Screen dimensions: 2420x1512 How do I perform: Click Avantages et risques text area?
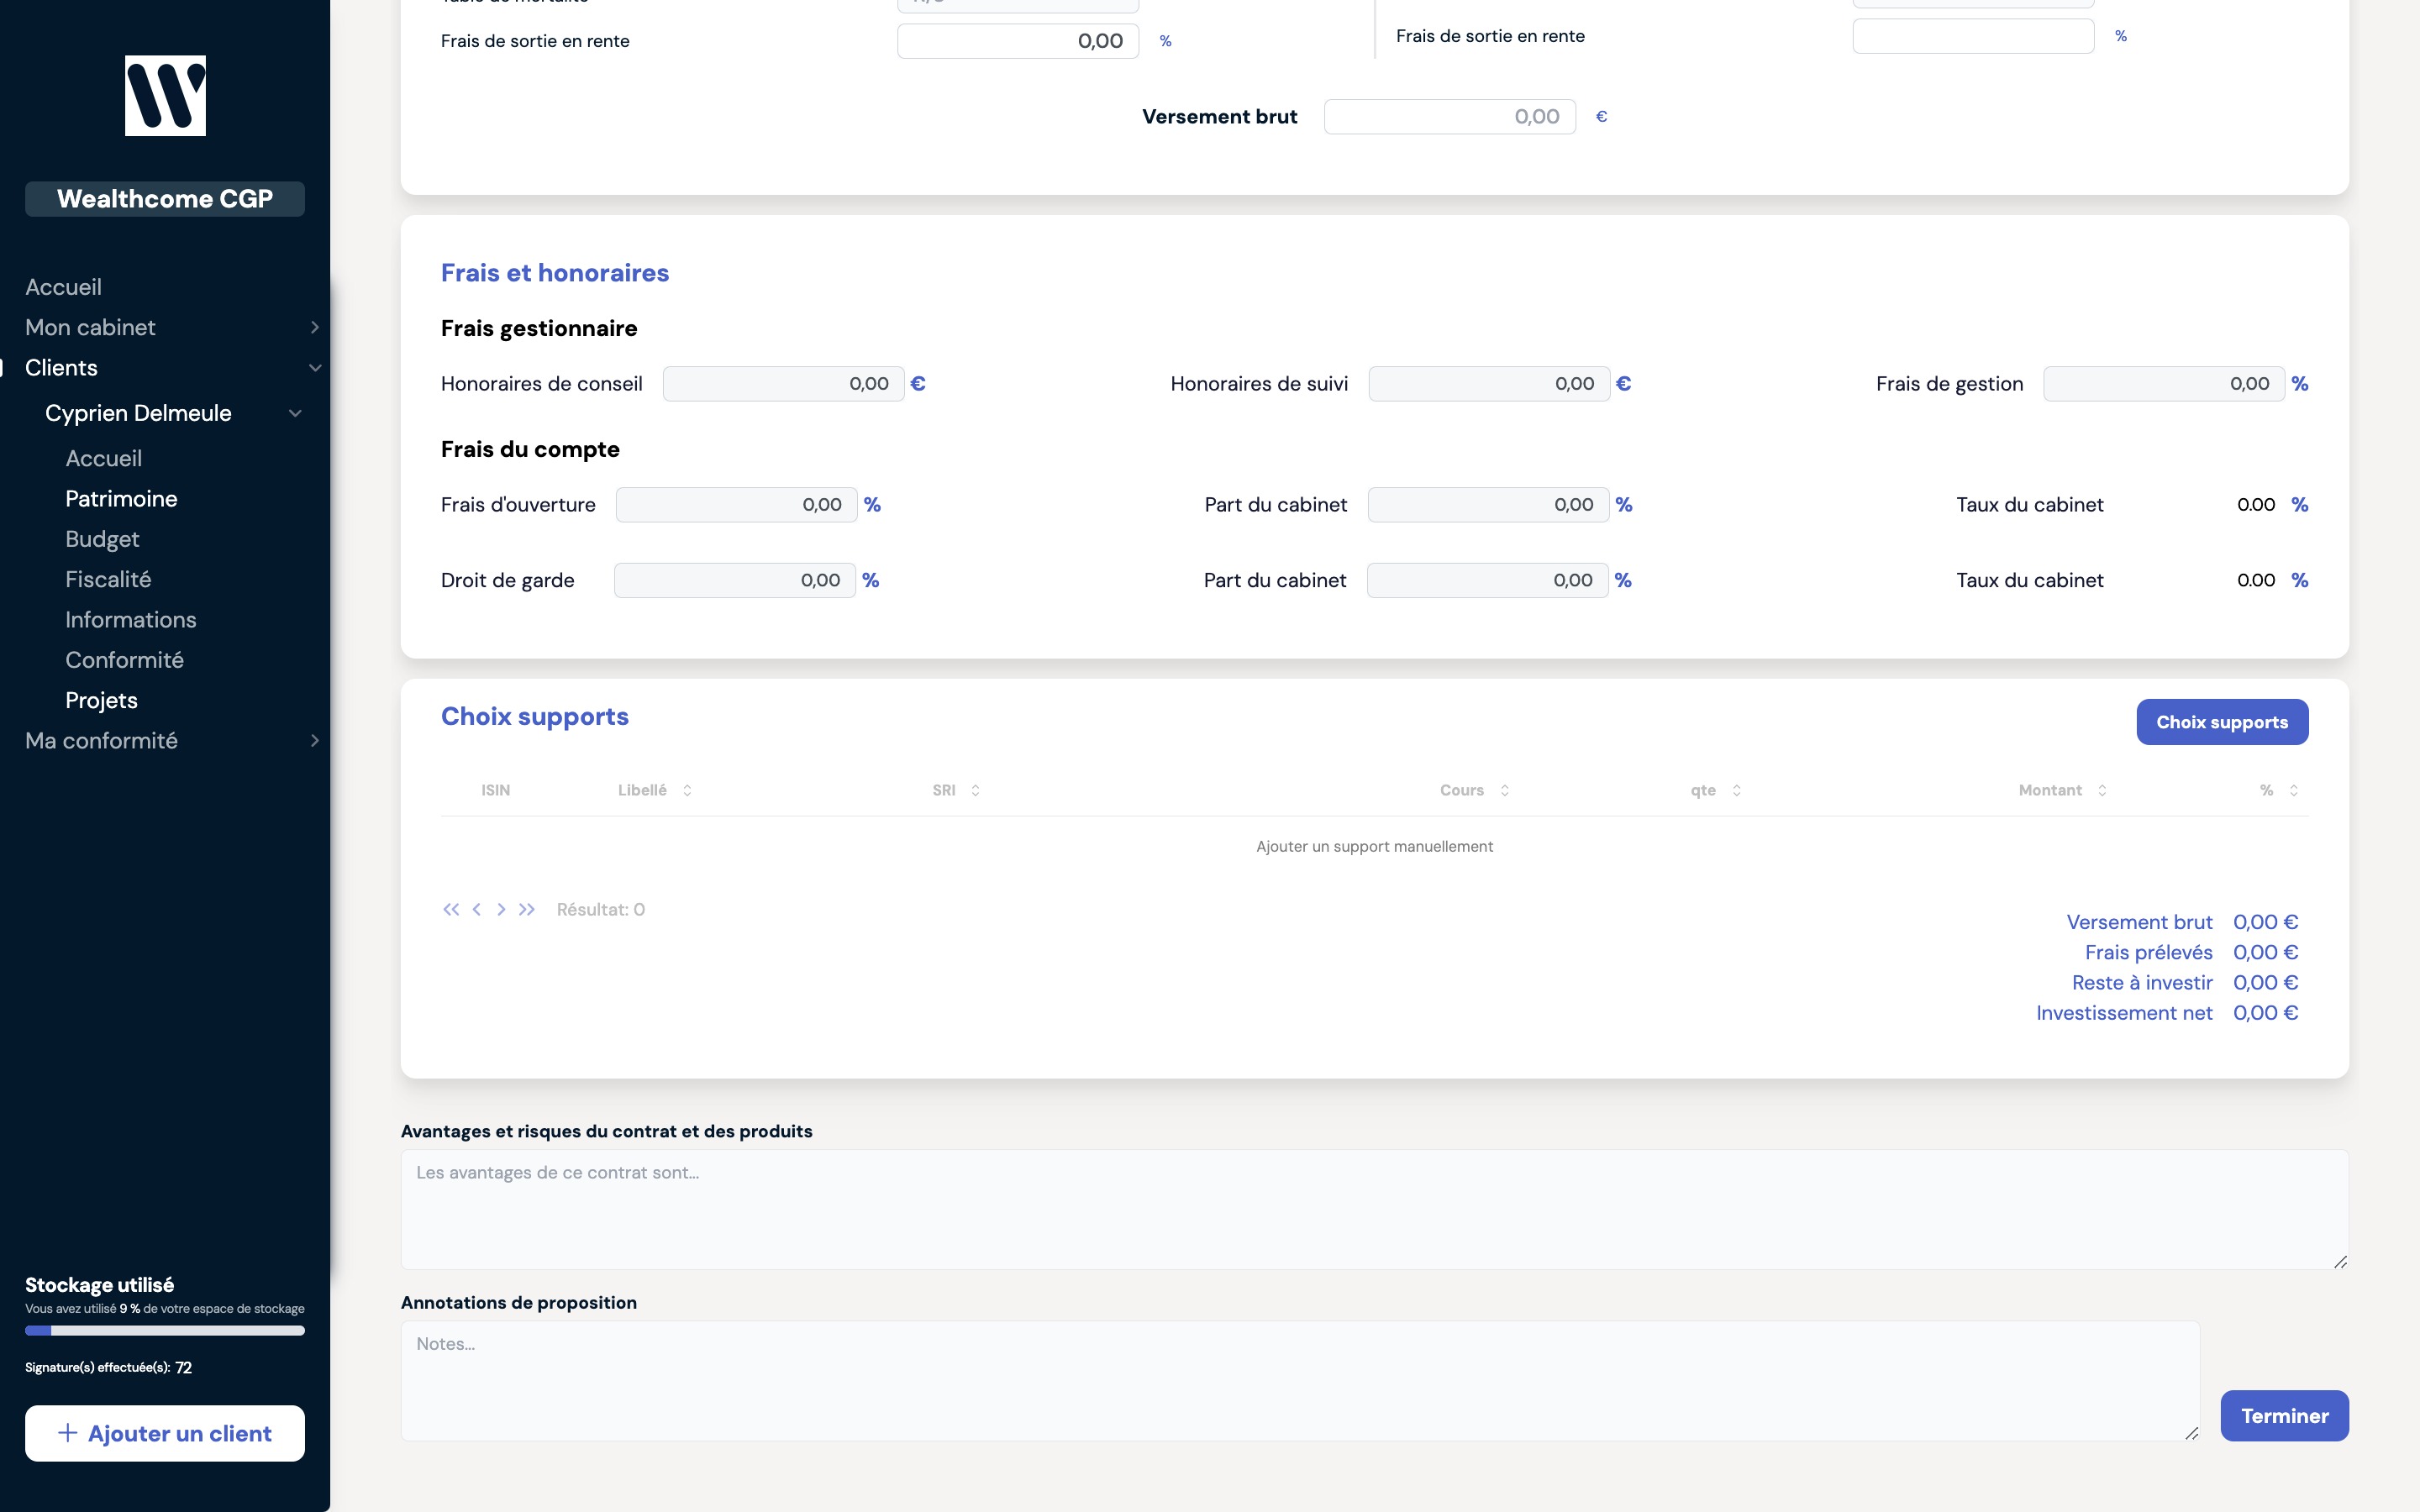1374,1209
